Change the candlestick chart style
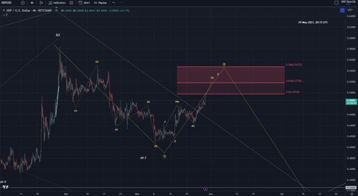The width and height of the screenshot is (358, 196). [41, 3]
